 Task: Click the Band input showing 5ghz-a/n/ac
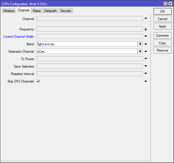[x=87, y=44]
